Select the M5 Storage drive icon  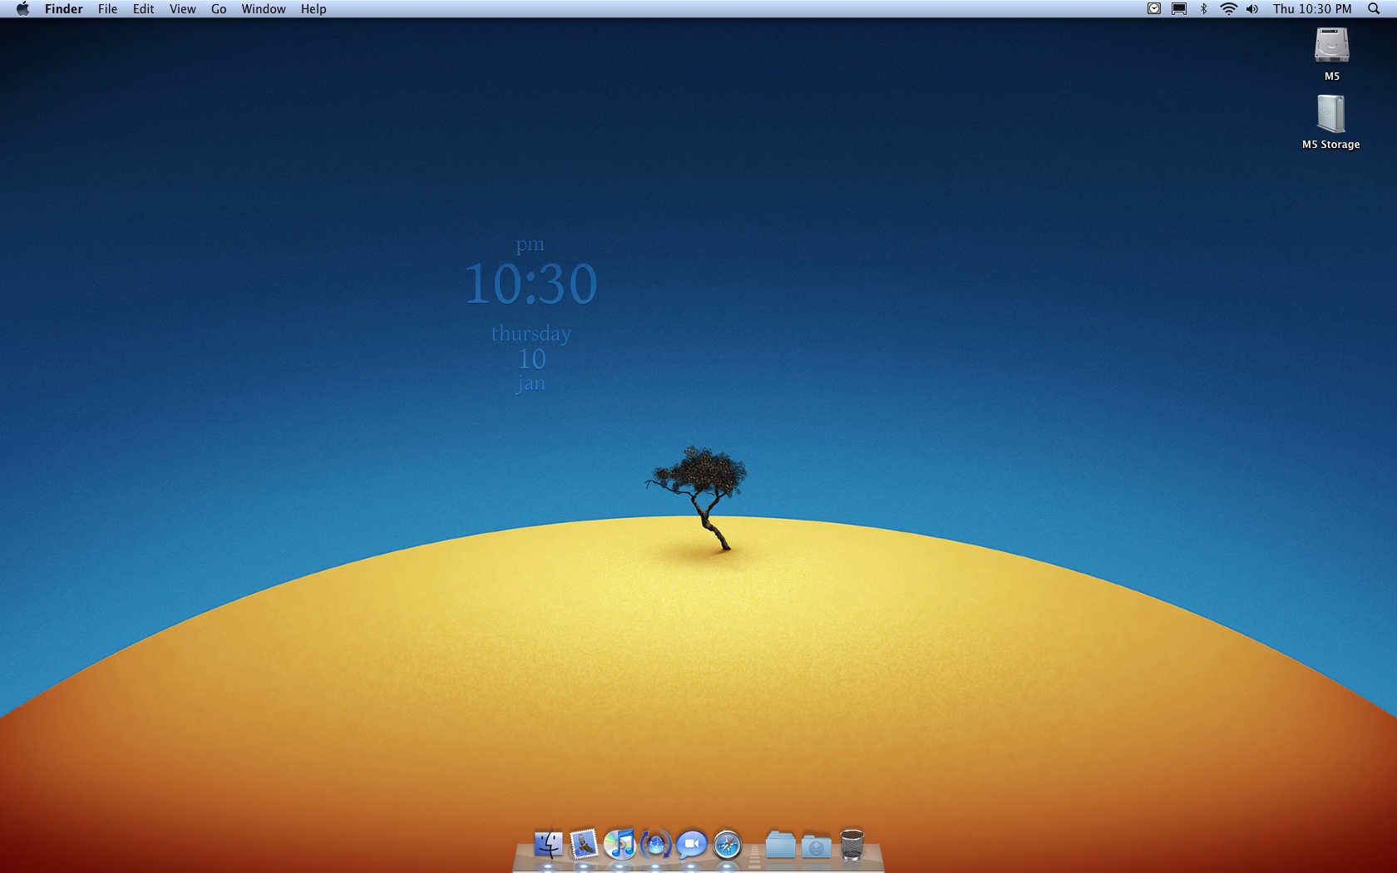pyautogui.click(x=1331, y=114)
